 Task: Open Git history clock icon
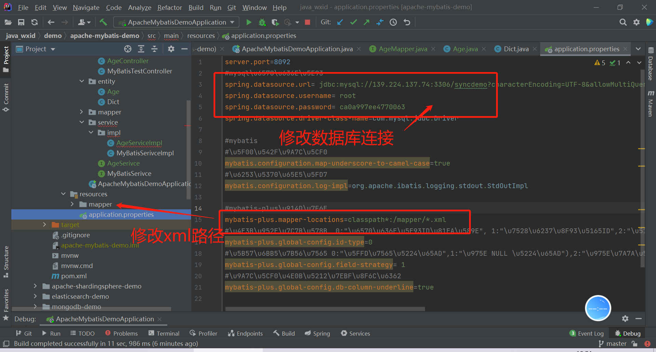click(393, 22)
